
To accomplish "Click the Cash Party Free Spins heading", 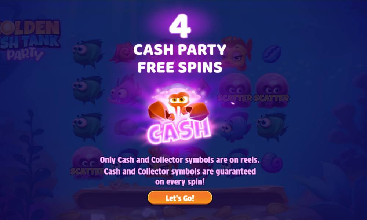I will [180, 58].
